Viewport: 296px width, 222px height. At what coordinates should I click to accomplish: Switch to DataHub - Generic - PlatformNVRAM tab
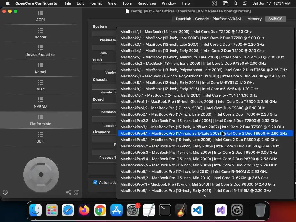tap(208, 19)
